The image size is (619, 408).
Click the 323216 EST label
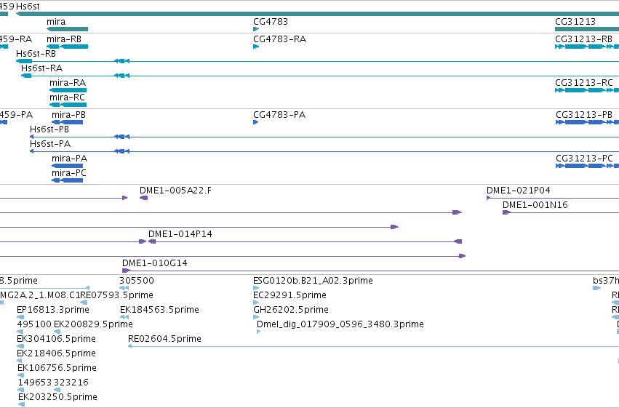pyautogui.click(x=71, y=383)
